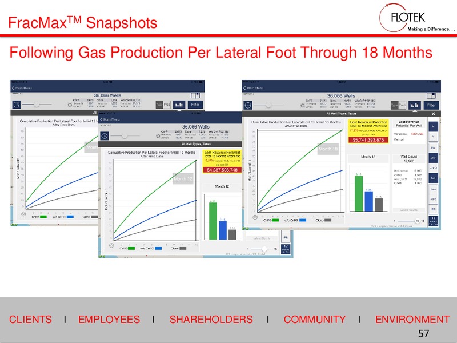
Task: Click gray Clone swatch in front 12-month chart
Action: [183, 248]
